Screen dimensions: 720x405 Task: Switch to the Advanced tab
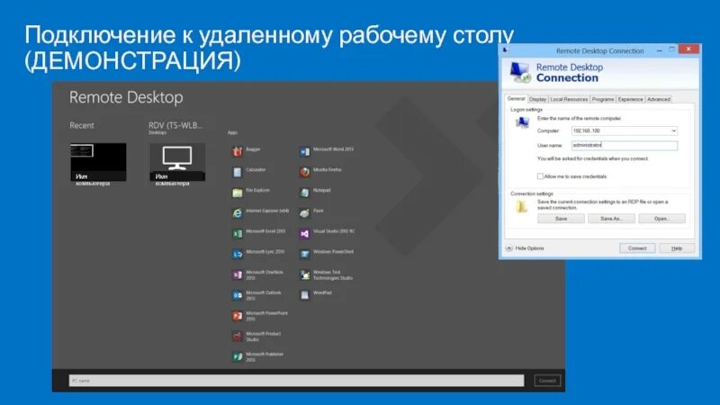659,99
